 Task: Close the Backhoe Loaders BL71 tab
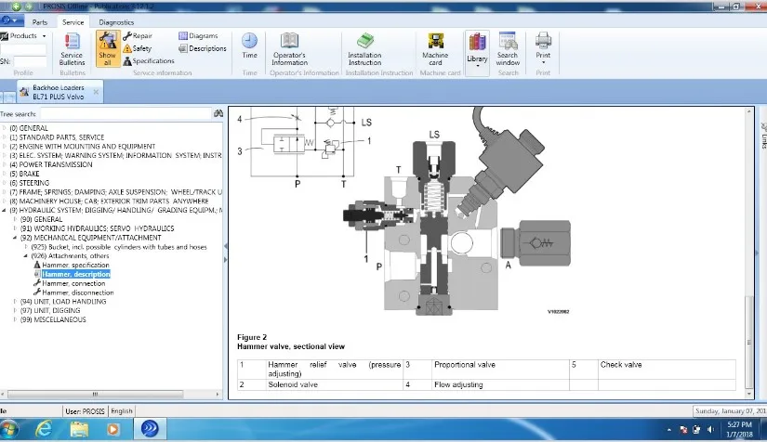[x=96, y=91]
